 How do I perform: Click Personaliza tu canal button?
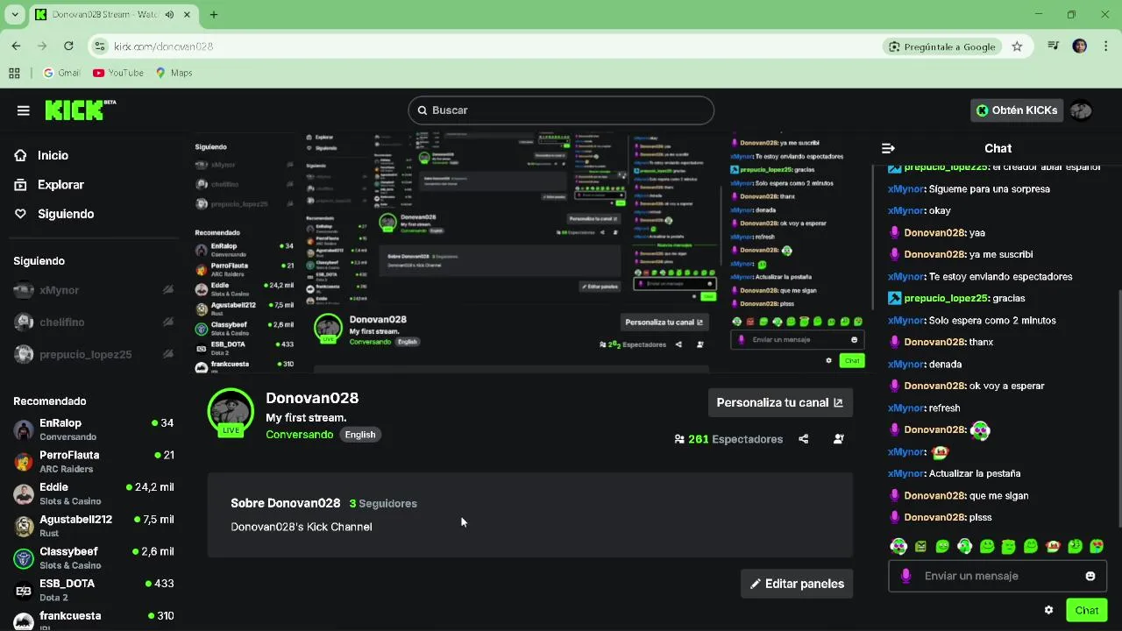click(x=780, y=402)
